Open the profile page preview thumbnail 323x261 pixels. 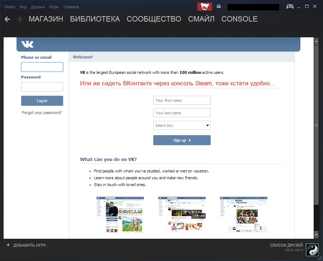[x=120, y=215]
